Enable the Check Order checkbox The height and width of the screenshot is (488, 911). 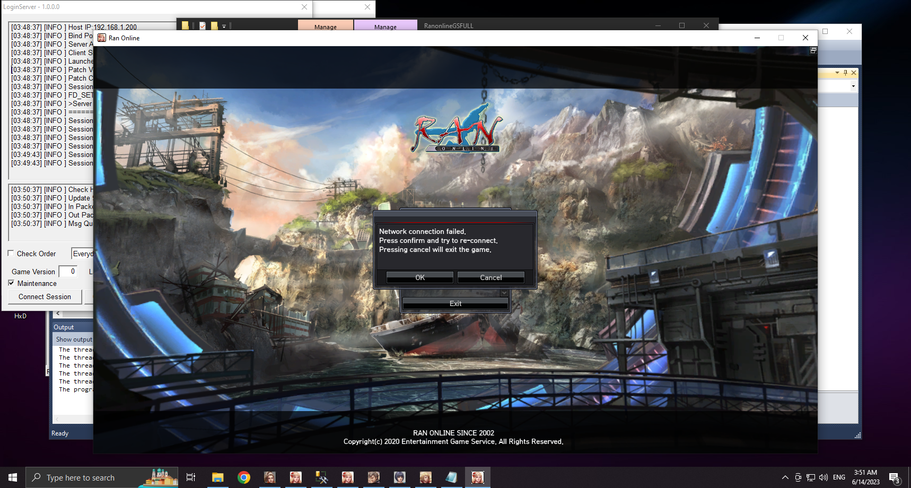pos(11,254)
